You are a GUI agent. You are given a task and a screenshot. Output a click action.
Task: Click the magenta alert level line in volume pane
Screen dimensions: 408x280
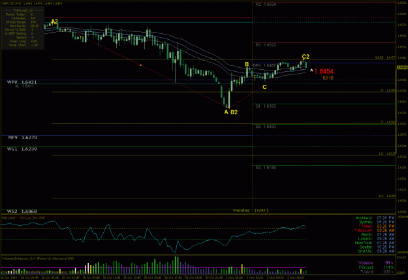click(x=153, y=267)
